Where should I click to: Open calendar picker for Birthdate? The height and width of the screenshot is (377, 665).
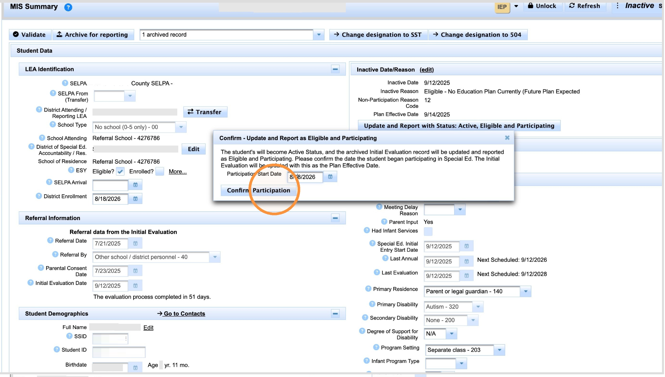coord(135,368)
